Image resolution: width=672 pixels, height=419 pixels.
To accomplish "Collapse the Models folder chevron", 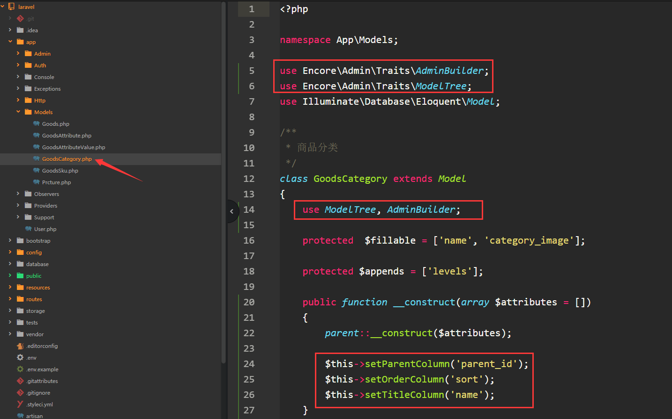I will pyautogui.click(x=18, y=112).
